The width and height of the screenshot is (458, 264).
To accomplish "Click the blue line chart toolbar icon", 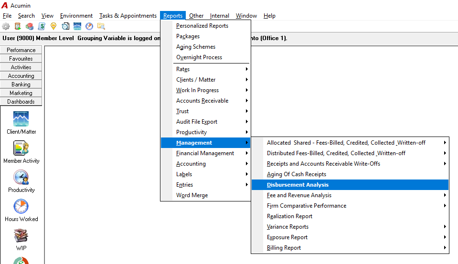I will 77,26.
